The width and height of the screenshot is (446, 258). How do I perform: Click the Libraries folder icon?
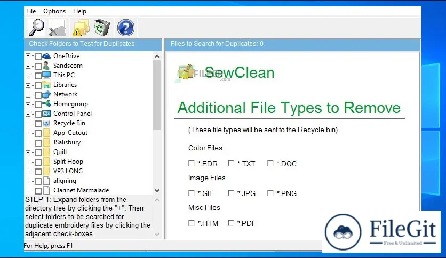(46, 85)
